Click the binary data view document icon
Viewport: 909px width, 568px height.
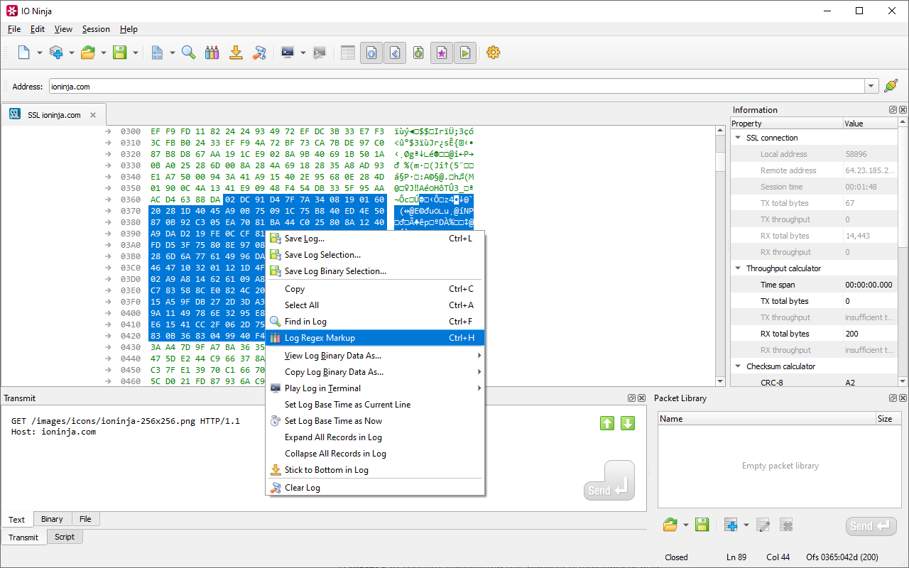tap(157, 53)
